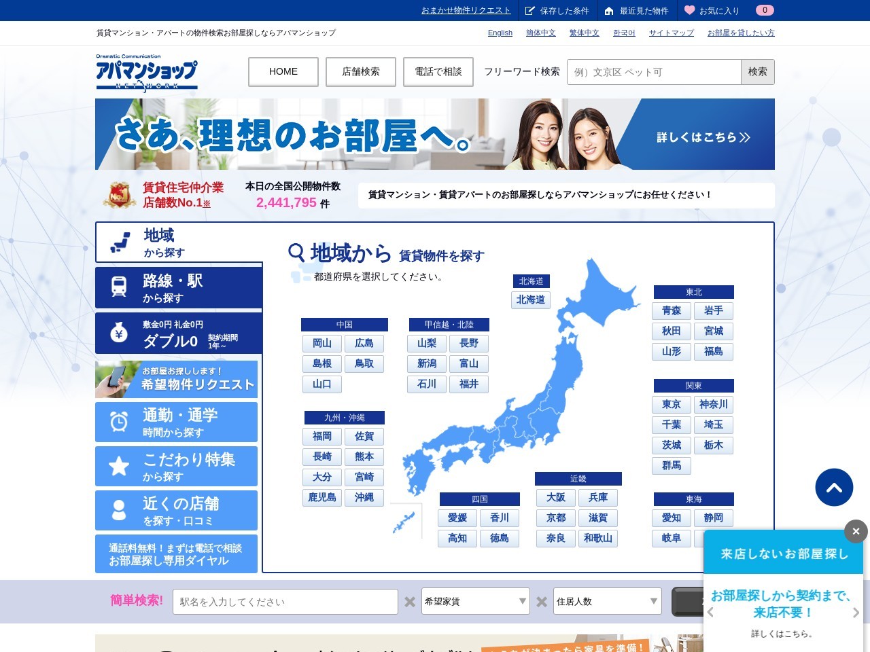Open favorites heart icon
Image resolution: width=870 pixels, height=652 pixels.
(689, 10)
